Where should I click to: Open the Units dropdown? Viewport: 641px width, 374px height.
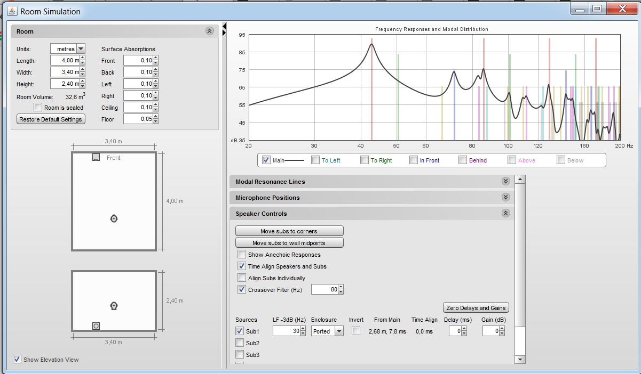[81, 49]
